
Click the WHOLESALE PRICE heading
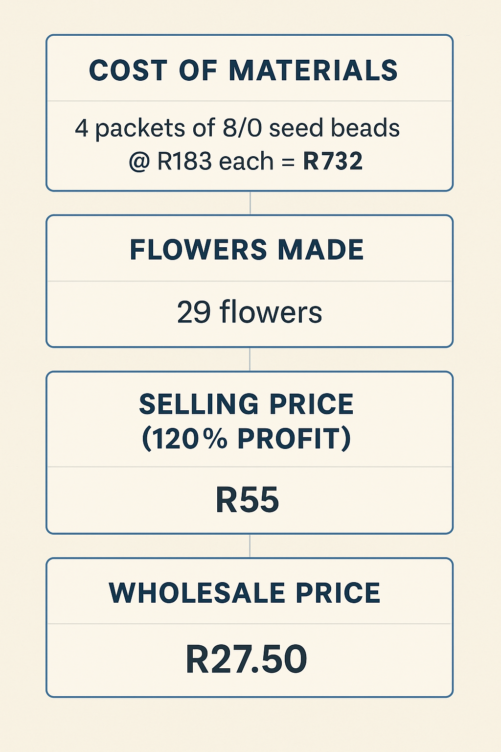point(245,593)
